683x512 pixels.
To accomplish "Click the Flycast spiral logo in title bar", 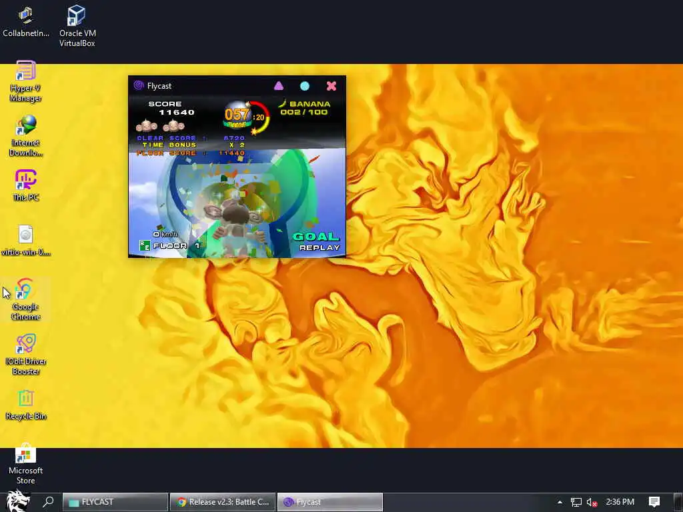I will (x=139, y=86).
